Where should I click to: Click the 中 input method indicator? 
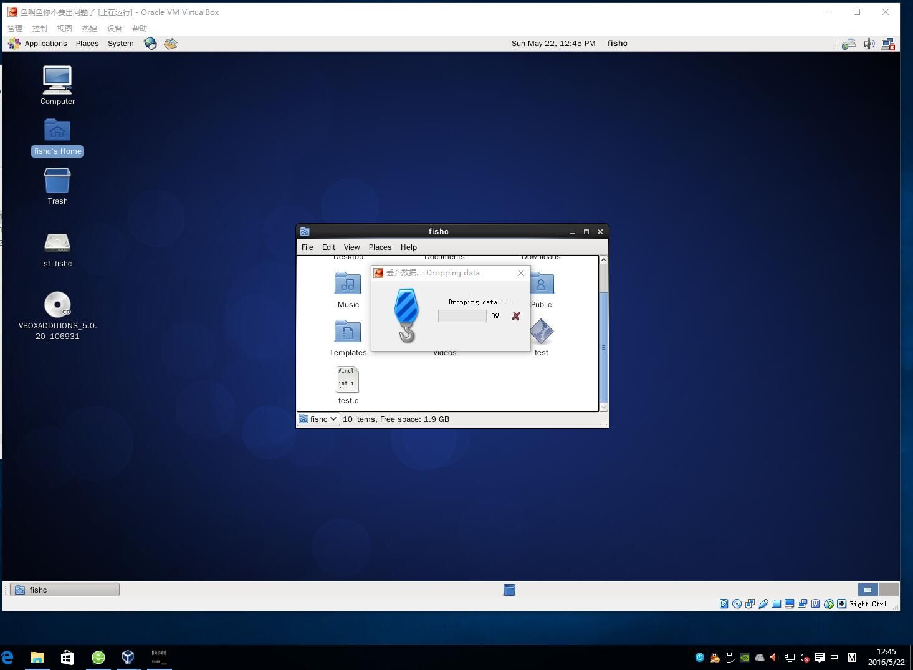pyautogui.click(x=834, y=658)
